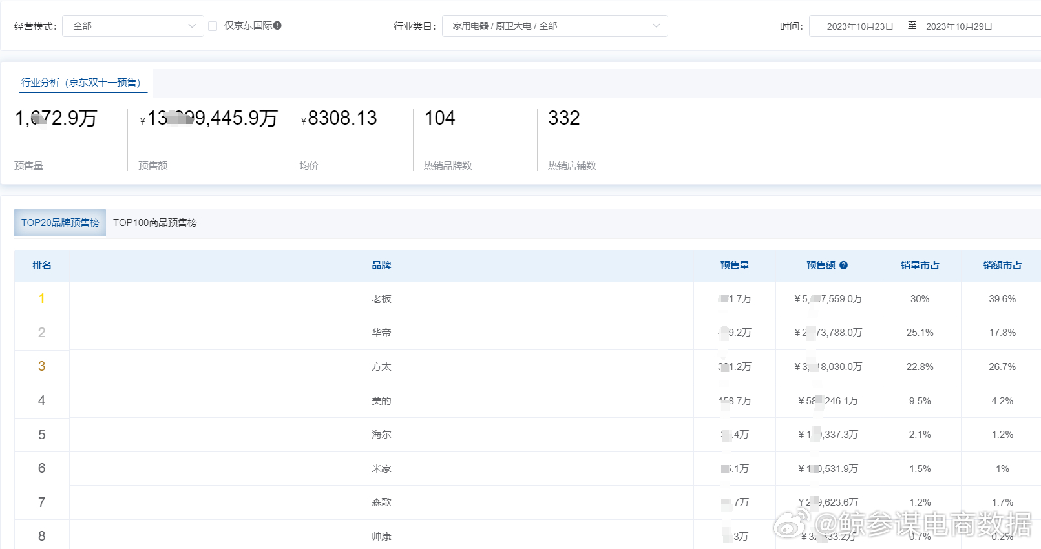Image resolution: width=1041 pixels, height=549 pixels.
Task: Click the 经营模式 dropdown chevron arrow
Action: [x=192, y=26]
